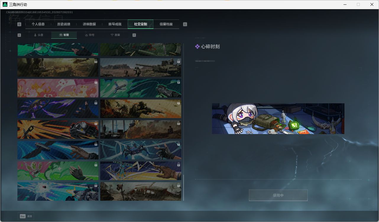Click the lock icon on the purple lightning dog tag
The height and width of the screenshot is (222, 379).
(x=96, y=103)
